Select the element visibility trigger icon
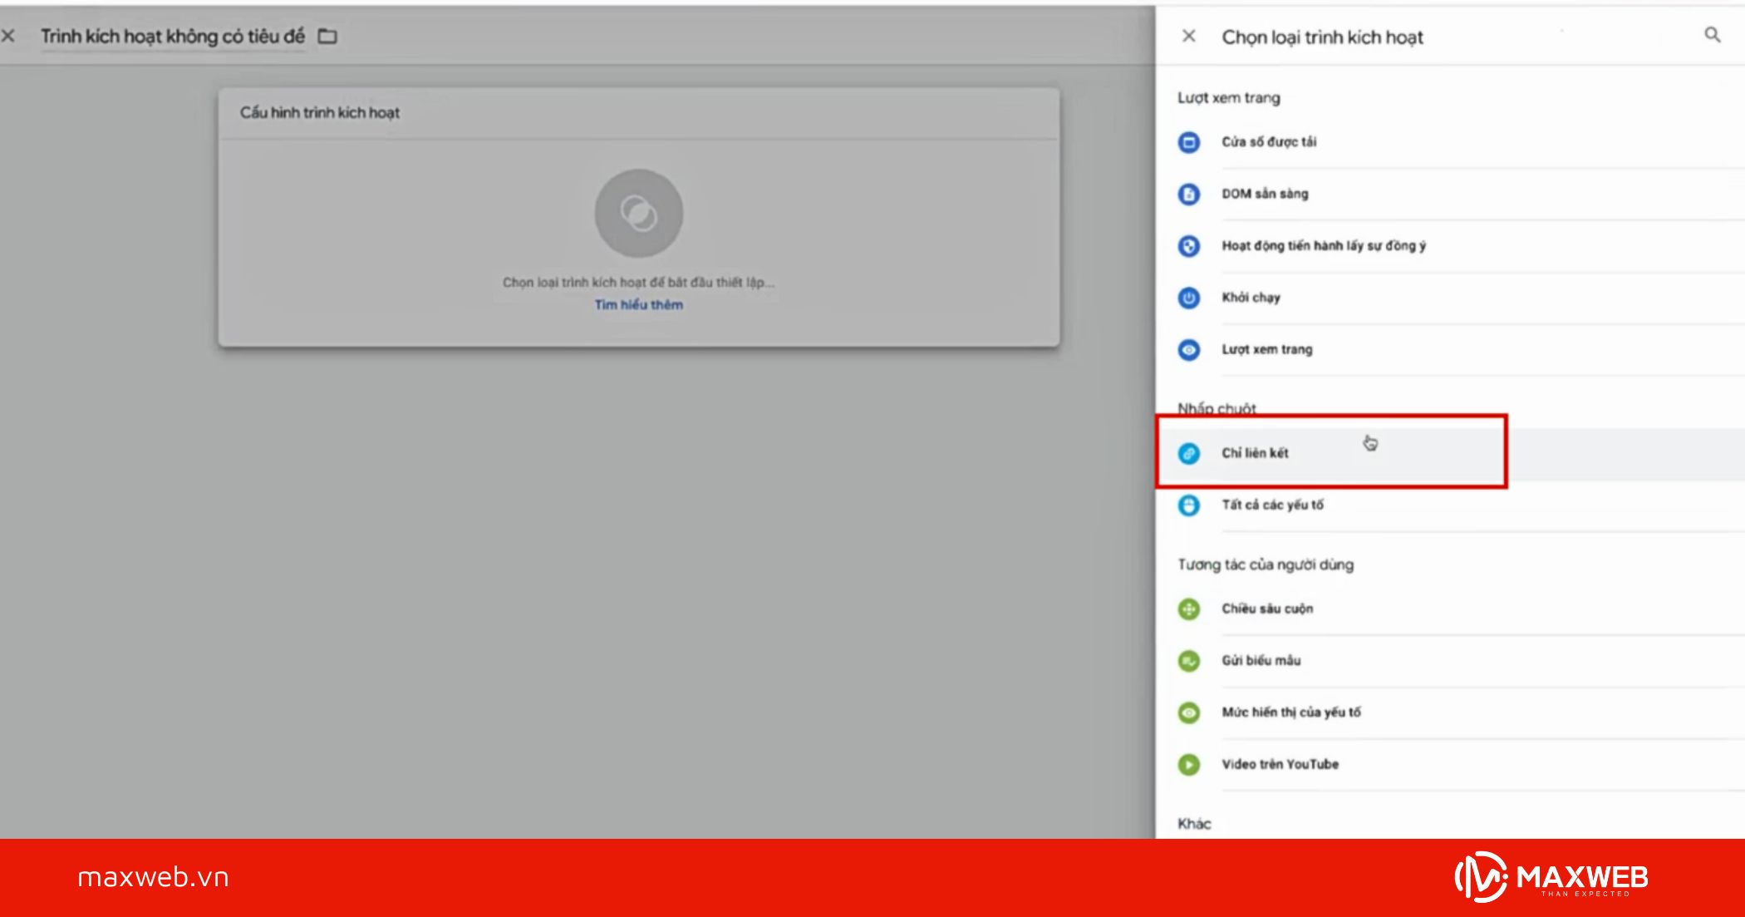 1189,712
